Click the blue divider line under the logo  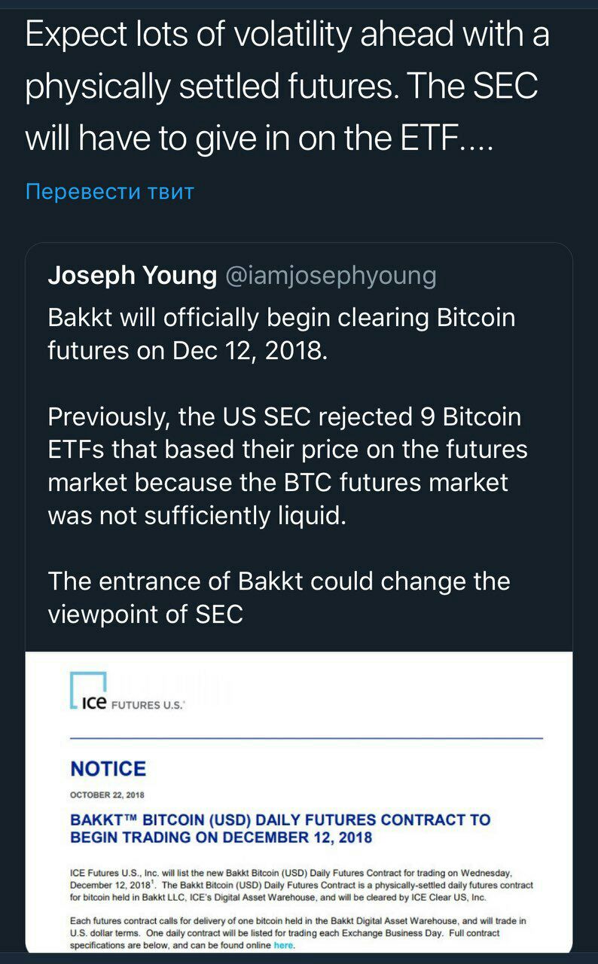[x=307, y=738]
